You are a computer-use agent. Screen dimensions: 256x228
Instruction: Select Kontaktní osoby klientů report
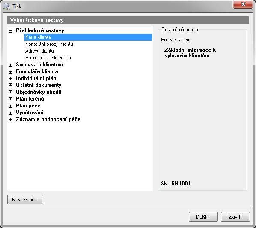click(49, 44)
